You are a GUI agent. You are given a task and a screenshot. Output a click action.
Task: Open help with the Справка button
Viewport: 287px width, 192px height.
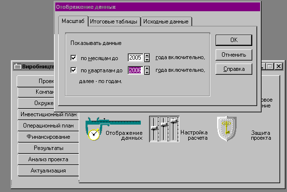tap(234, 69)
